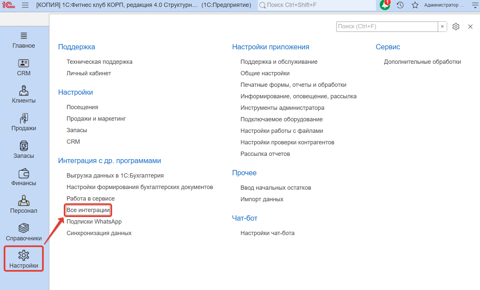
Task: Expand the top-right service menu
Action: click(x=475, y=5)
